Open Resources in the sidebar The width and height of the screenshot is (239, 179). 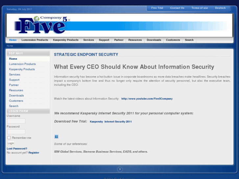click(28, 90)
